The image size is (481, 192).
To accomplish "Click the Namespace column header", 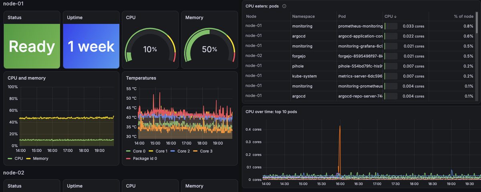I will 303,16.
